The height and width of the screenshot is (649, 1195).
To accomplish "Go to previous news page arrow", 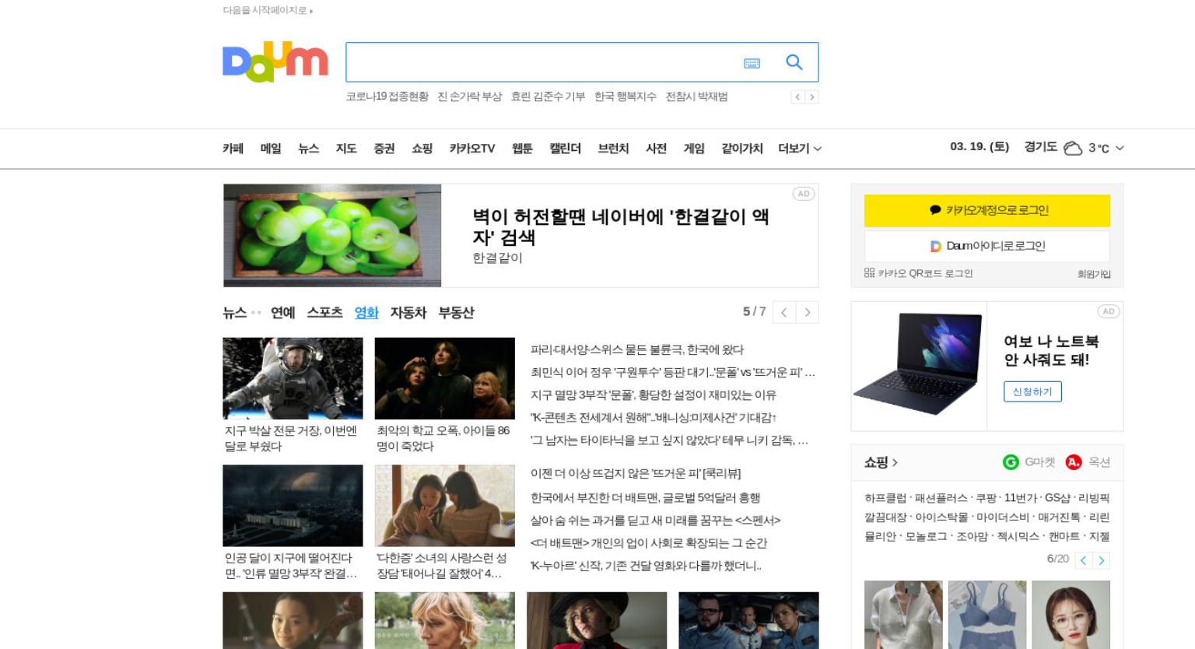I will point(784,312).
